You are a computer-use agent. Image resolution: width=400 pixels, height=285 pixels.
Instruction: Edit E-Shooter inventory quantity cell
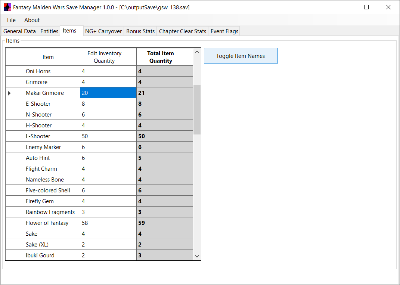tap(108, 103)
